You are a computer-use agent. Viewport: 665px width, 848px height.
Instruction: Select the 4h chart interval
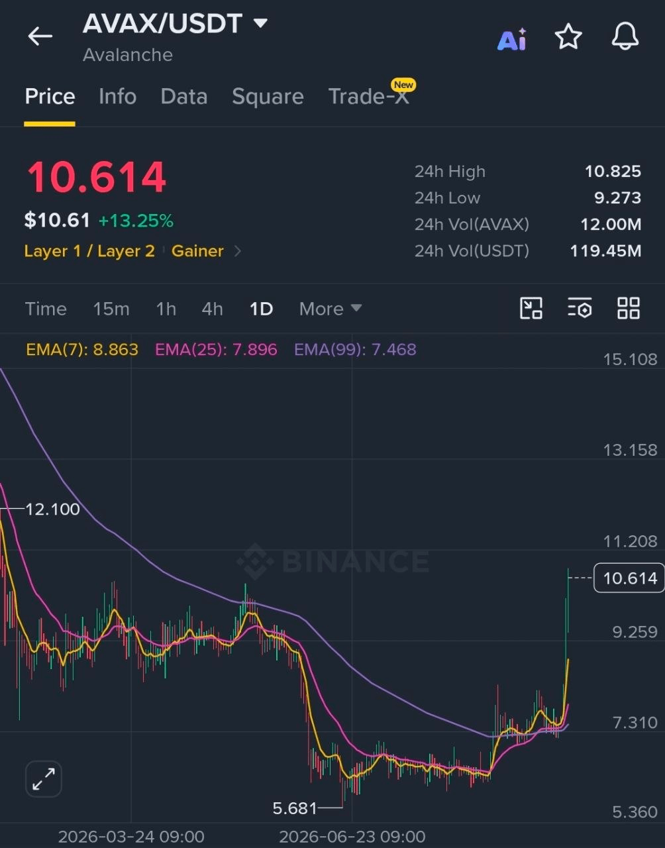212,309
